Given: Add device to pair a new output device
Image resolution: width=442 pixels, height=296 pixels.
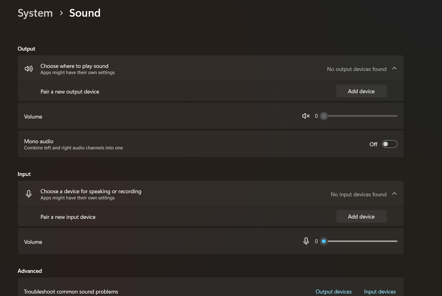Looking at the screenshot, I should 361,91.
